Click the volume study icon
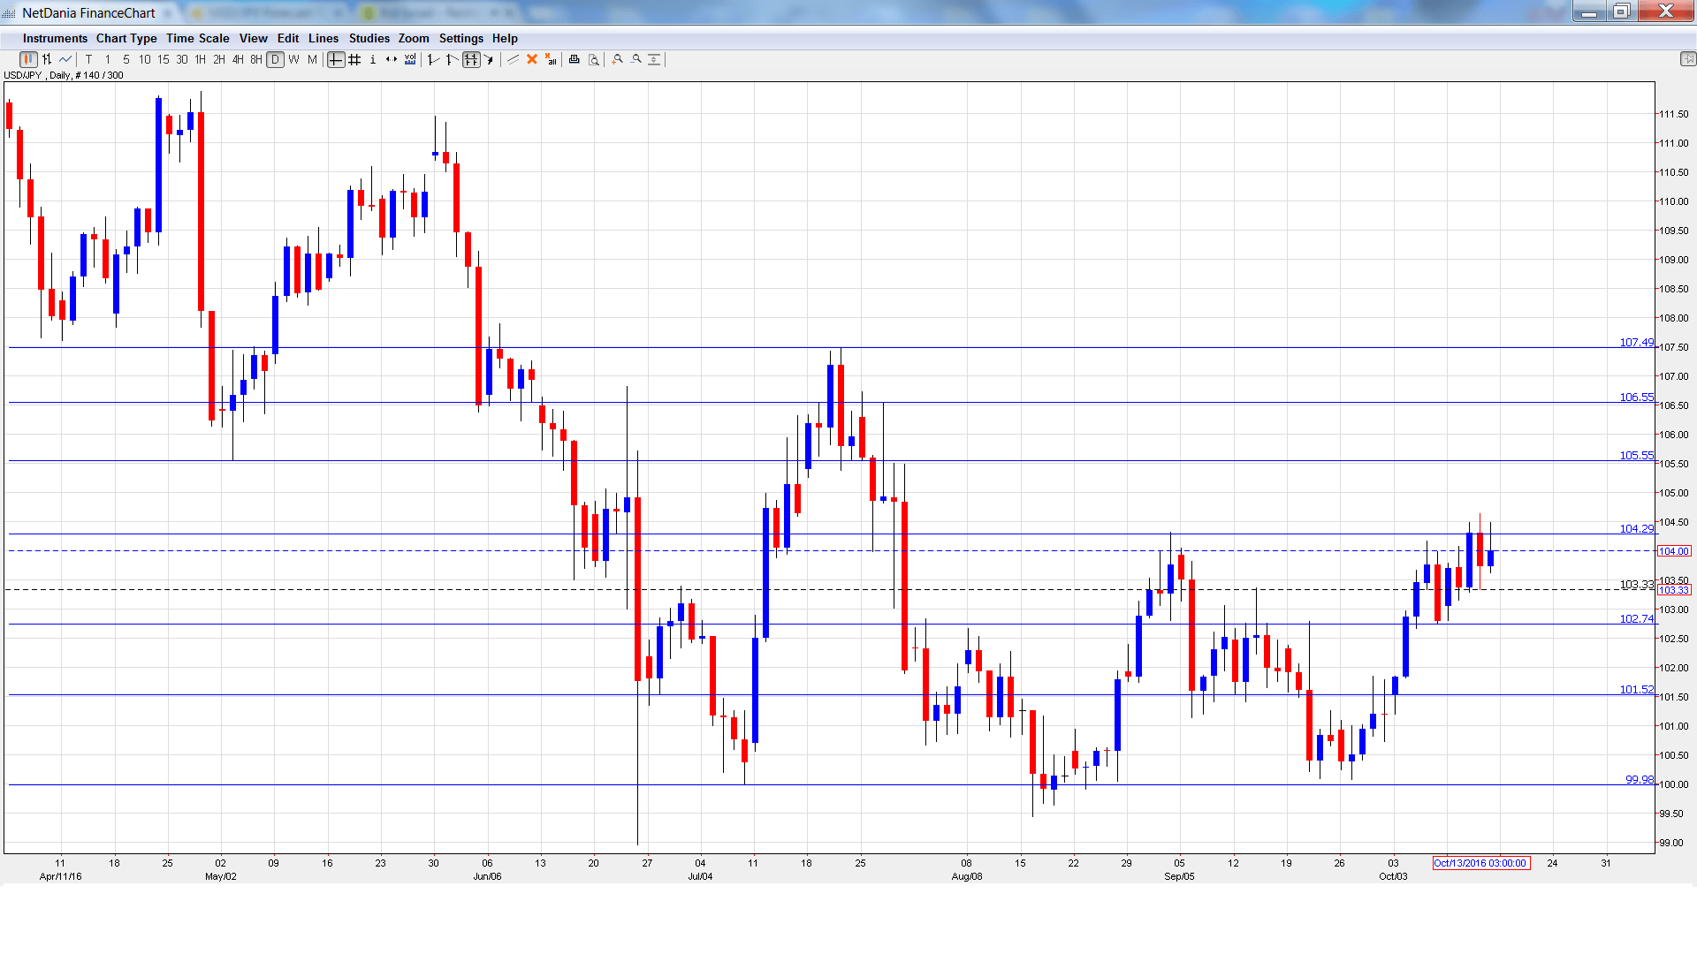 tap(410, 59)
